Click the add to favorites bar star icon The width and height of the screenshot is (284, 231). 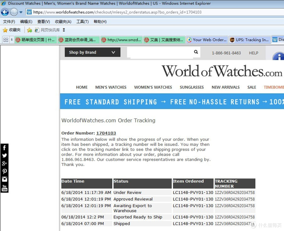pos(29,30)
